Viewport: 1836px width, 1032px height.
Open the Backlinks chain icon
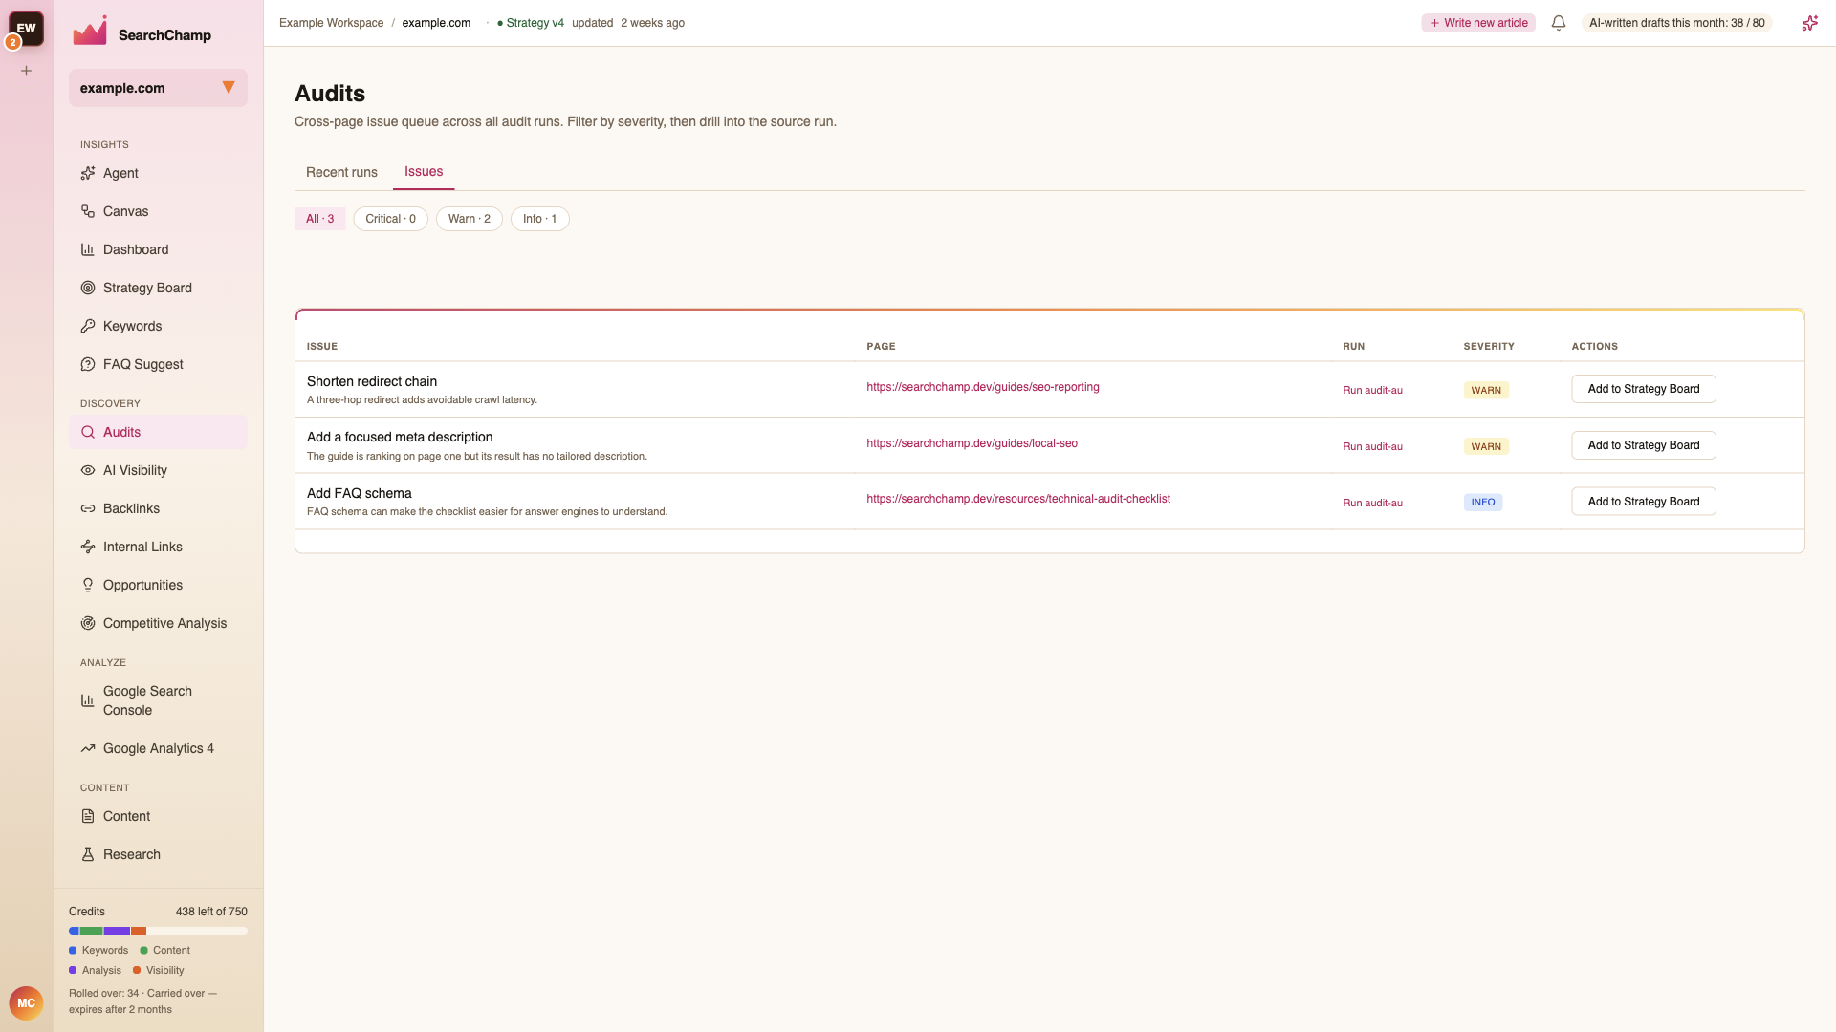pyautogui.click(x=88, y=508)
